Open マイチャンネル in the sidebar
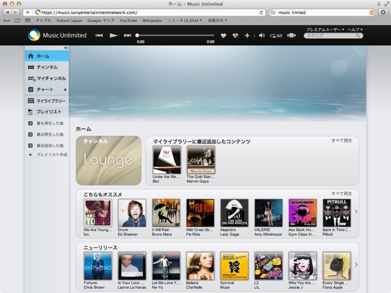Viewport: 391px width, 293px height. click(x=46, y=78)
